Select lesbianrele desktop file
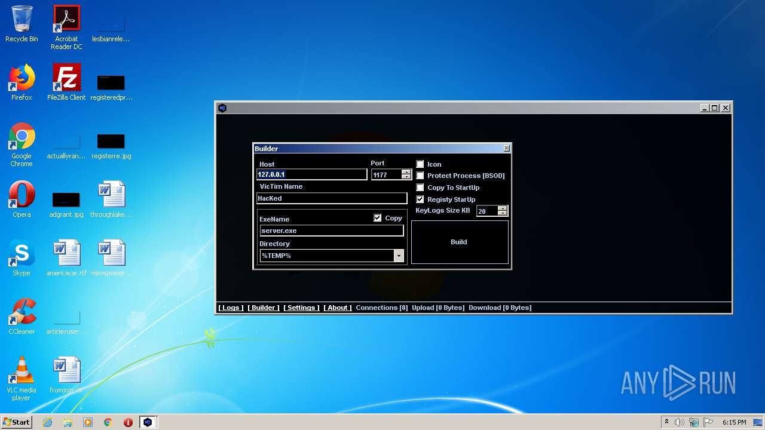The height and width of the screenshot is (430, 765). pyautogui.click(x=111, y=27)
